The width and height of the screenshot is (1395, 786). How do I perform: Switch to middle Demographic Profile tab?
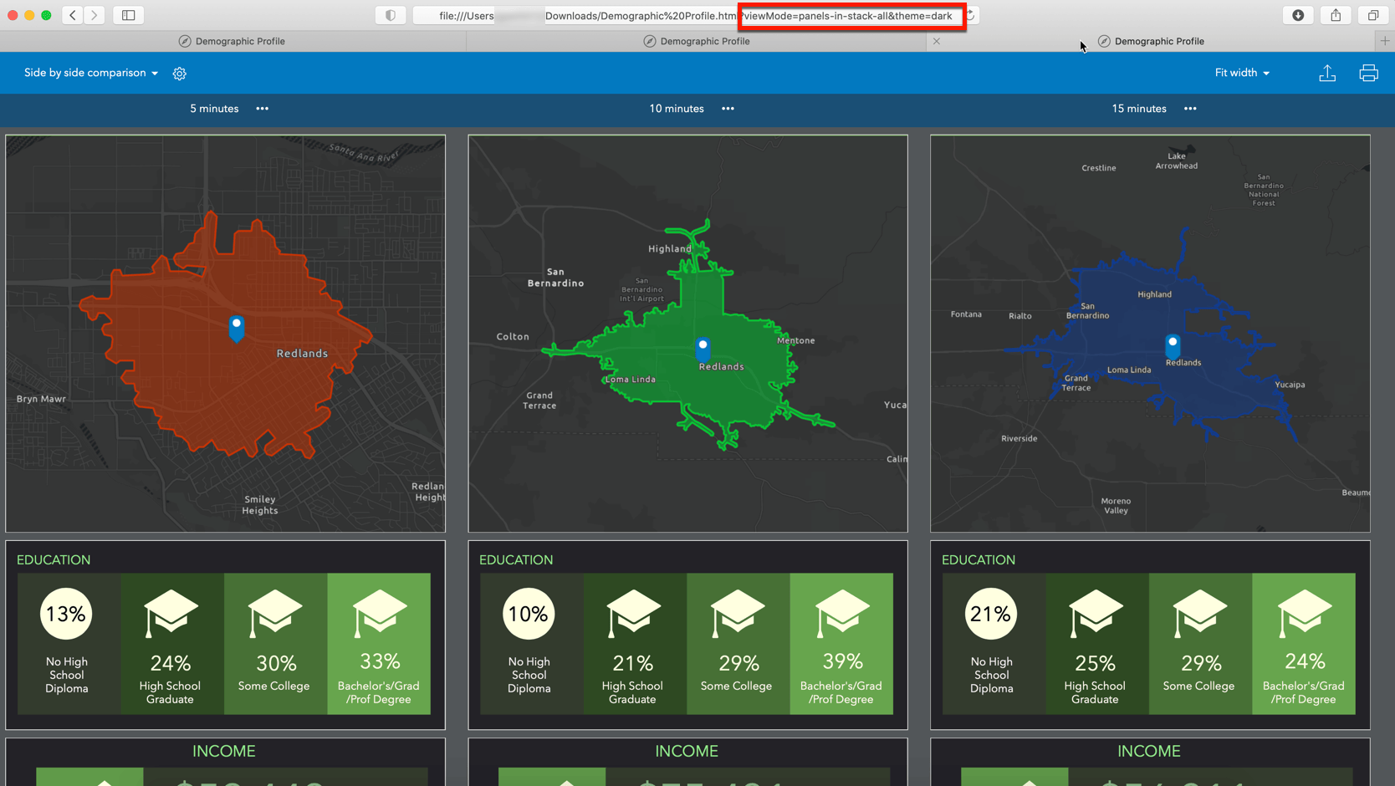pyautogui.click(x=697, y=41)
